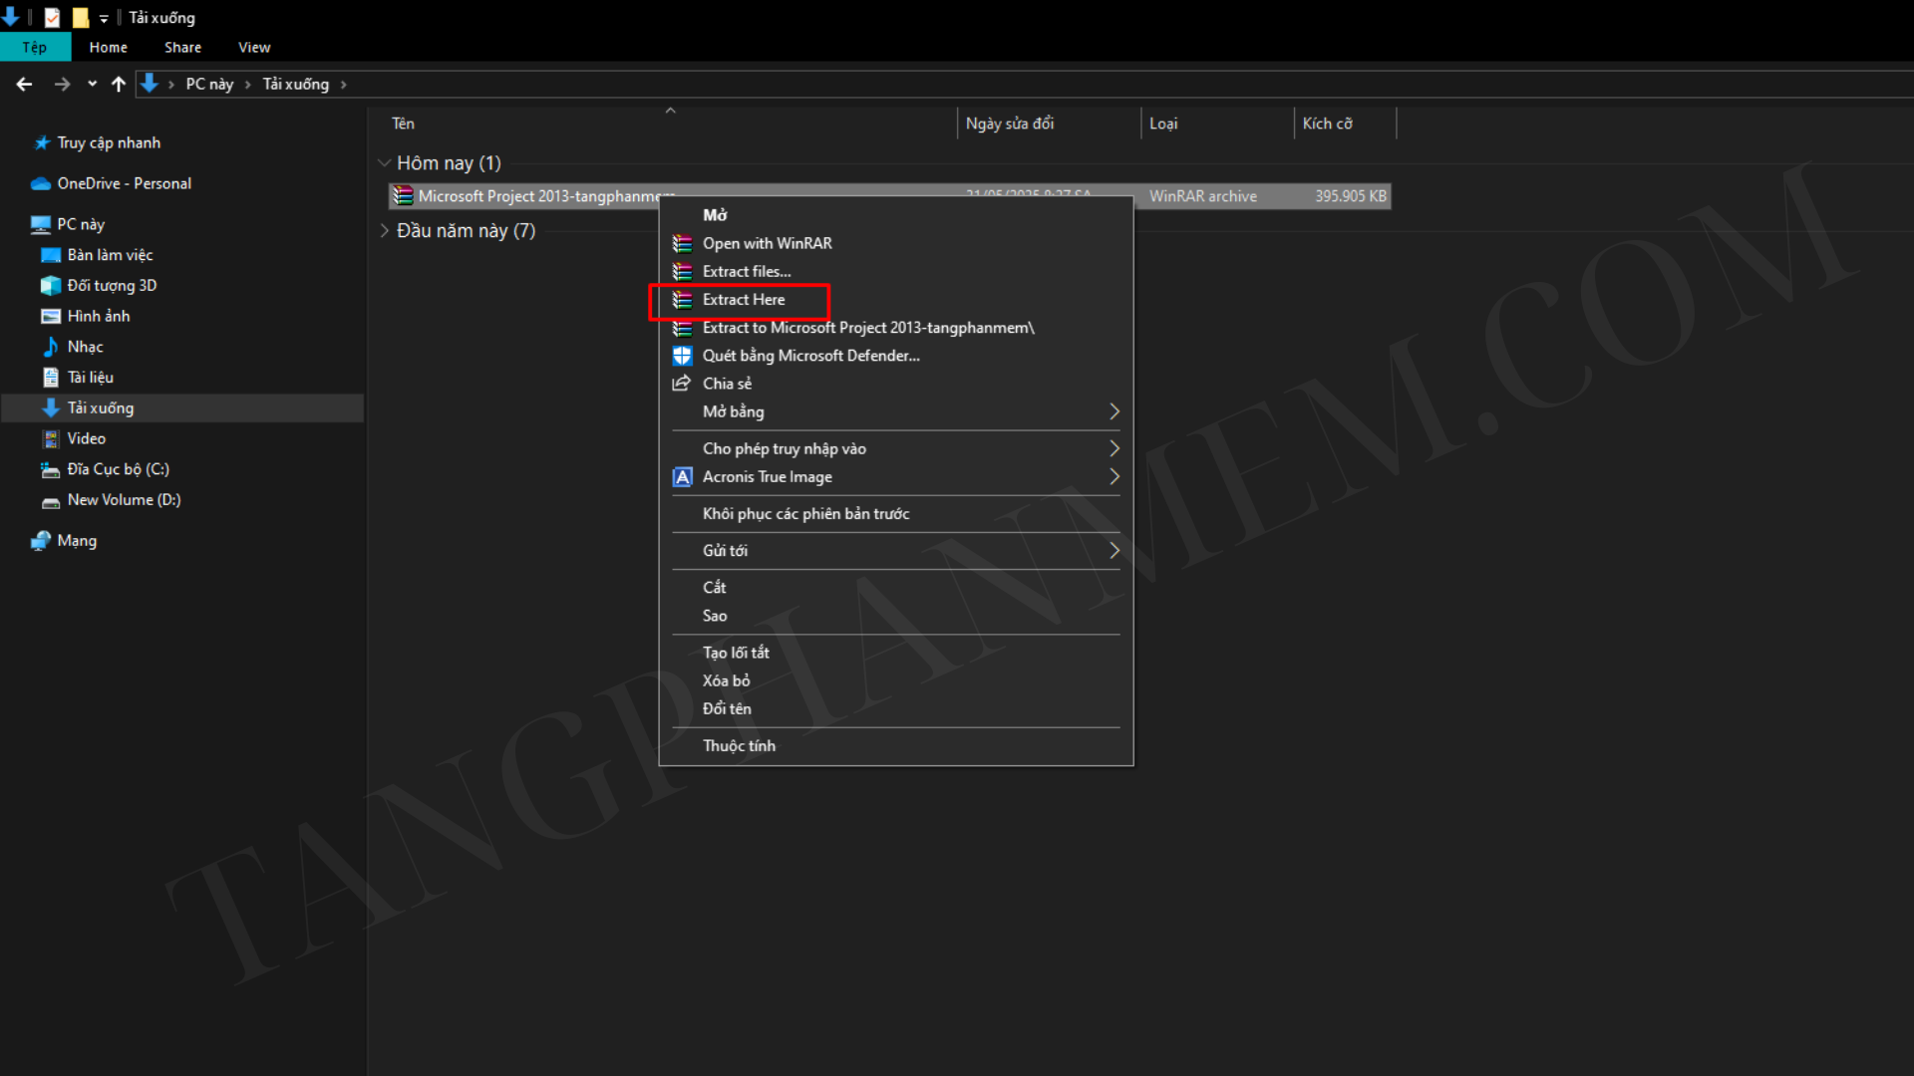Select Thuộc tính in context menu
The width and height of the screenshot is (1914, 1076).
pos(738,745)
